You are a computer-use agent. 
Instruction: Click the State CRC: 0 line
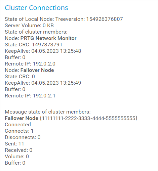coord(20,77)
